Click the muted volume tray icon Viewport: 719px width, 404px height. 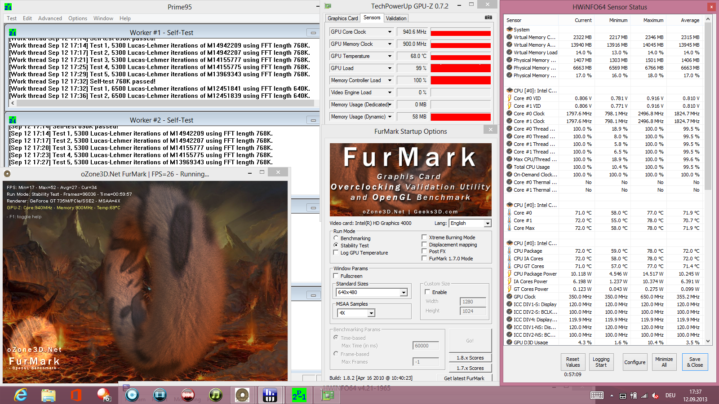655,395
